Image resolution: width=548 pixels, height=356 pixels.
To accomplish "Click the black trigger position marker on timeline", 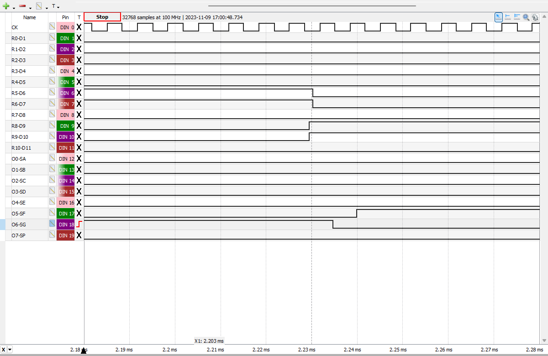I will [84, 351].
